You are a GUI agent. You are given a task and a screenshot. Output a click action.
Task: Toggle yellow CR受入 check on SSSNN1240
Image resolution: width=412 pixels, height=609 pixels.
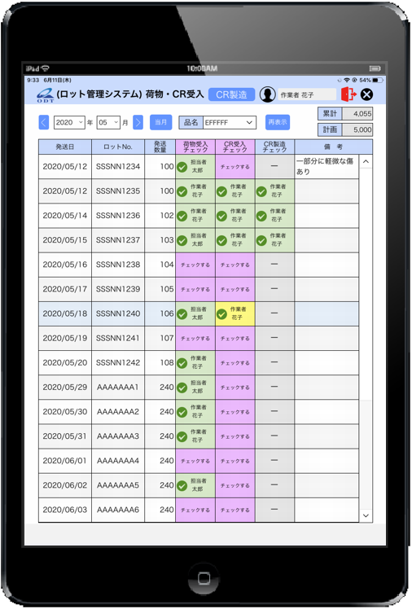click(235, 313)
